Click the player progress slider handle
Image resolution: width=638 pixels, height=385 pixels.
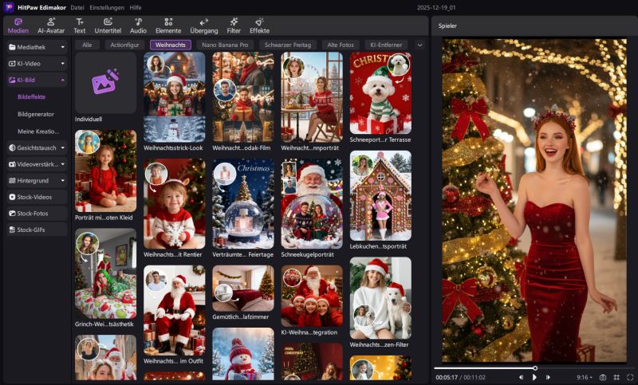[534, 367]
